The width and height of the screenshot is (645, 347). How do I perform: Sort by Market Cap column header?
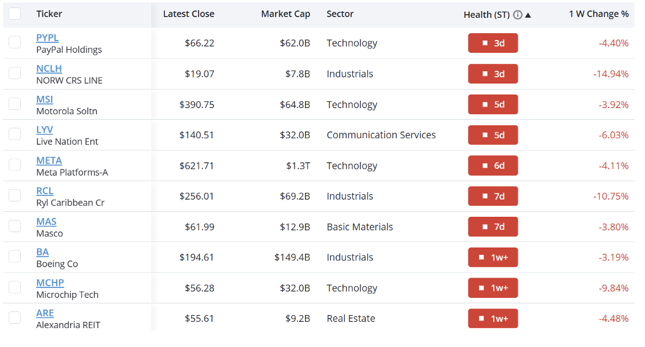[285, 14]
